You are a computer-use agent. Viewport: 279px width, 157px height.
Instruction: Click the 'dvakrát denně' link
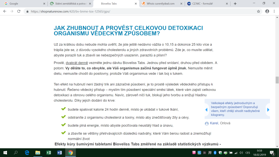point(77,63)
